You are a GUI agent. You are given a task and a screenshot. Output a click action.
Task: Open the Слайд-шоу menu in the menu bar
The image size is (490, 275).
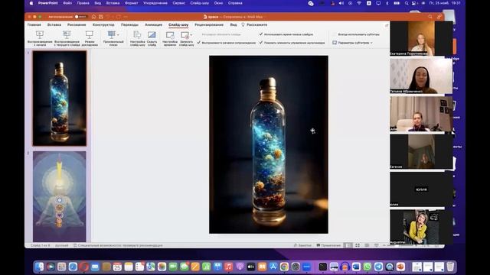(200, 3)
